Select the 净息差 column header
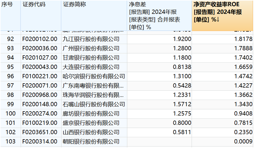The image size is (254, 148). pos(159,15)
